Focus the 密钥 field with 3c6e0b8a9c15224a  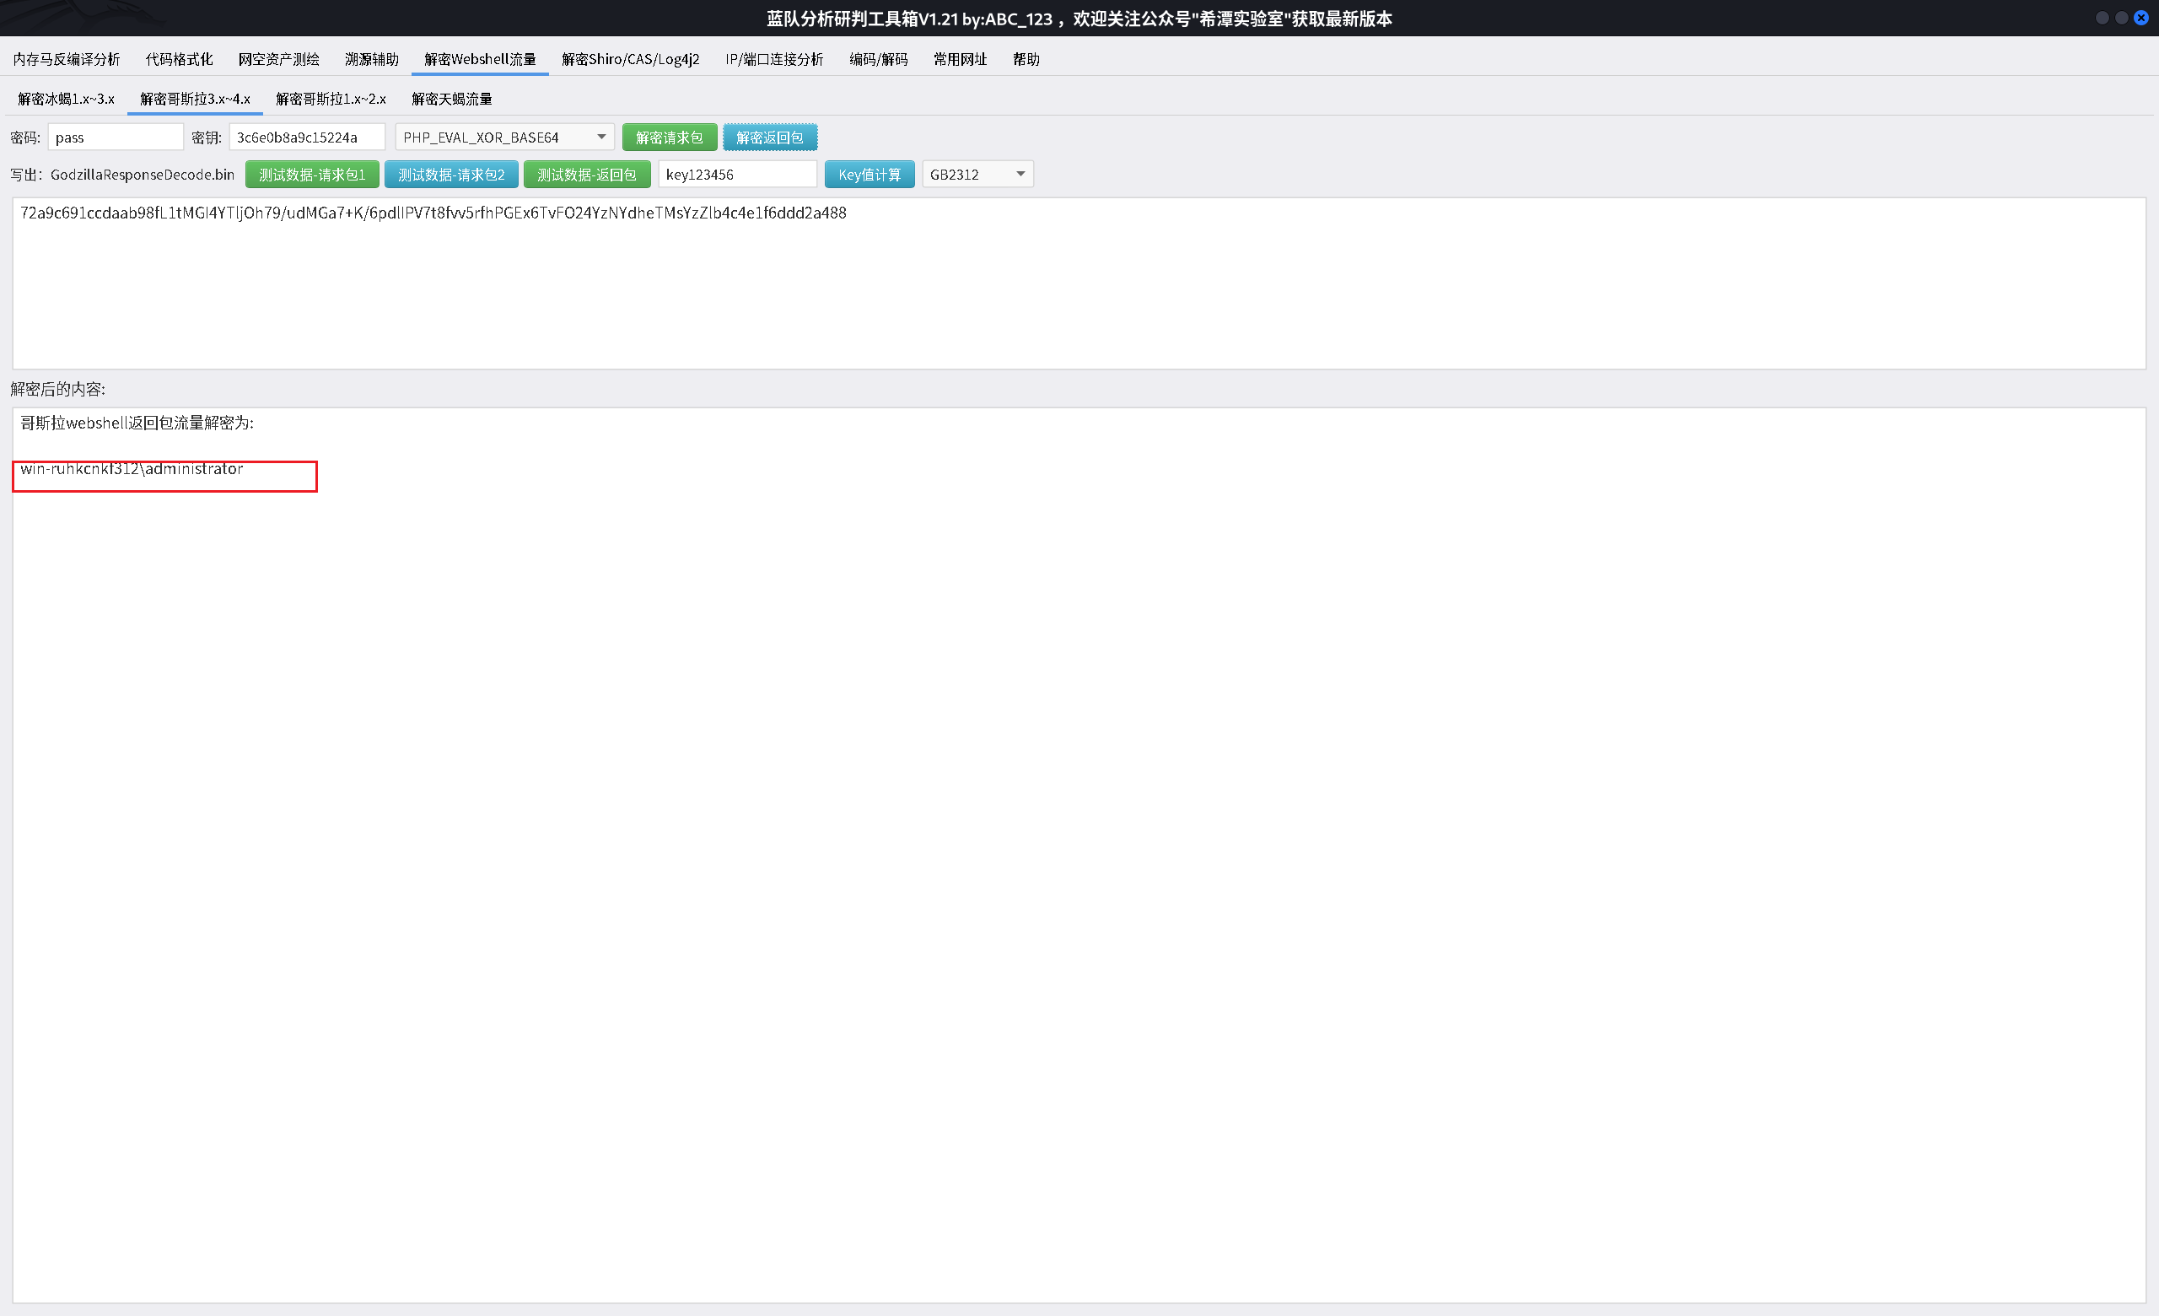tap(306, 138)
